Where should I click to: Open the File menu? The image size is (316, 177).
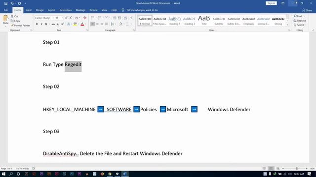pos(6,10)
